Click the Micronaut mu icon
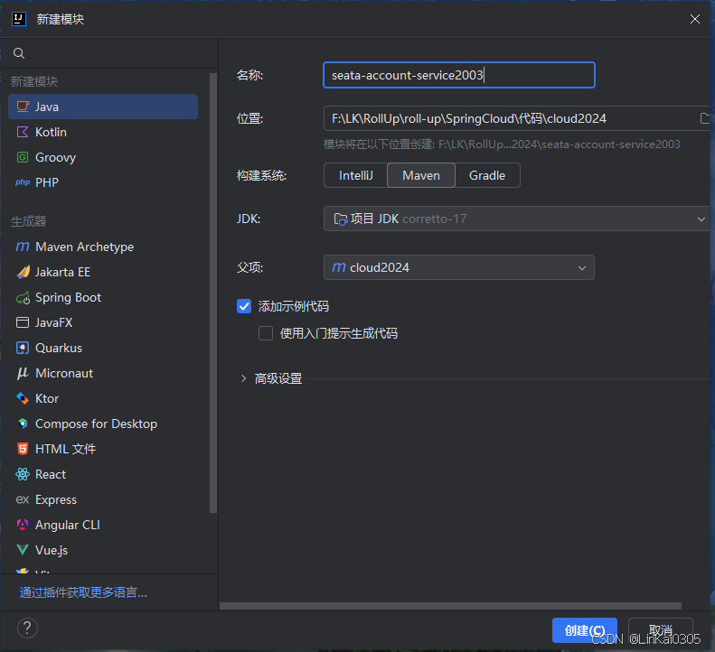Image resolution: width=715 pixels, height=652 pixels. click(23, 374)
